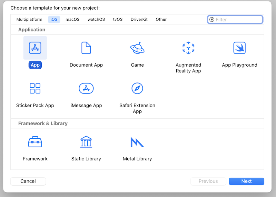Switch to the watchOS tab
Screen dimensions: 276x197
pos(96,19)
